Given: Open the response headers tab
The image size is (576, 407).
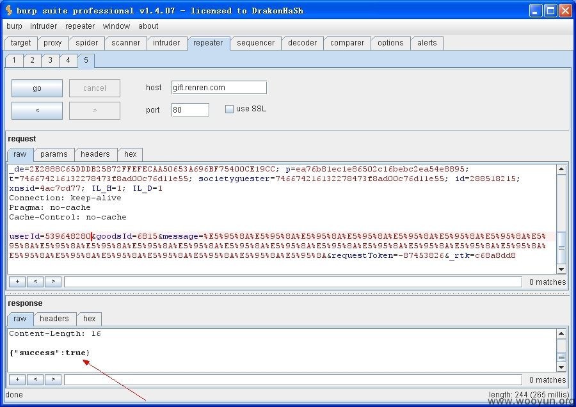Looking at the screenshot, I should 54,319.
